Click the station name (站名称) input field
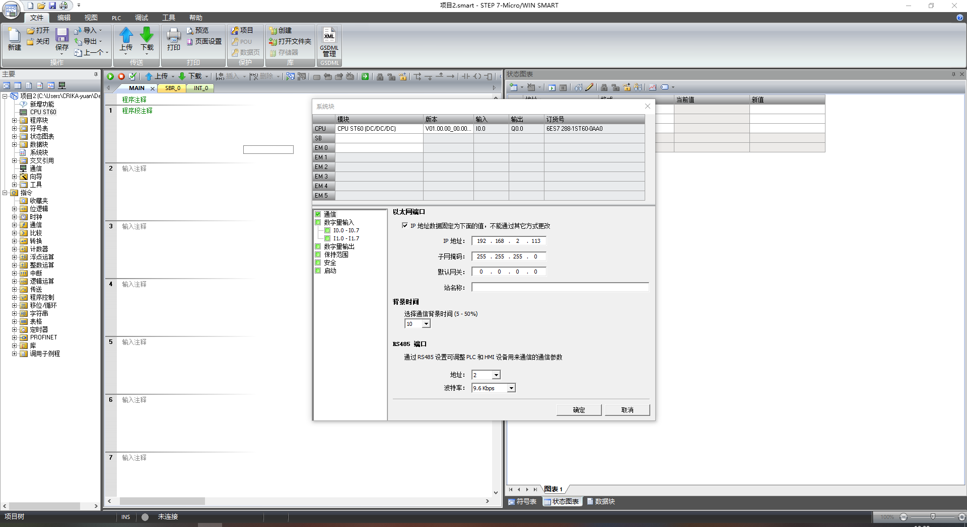967x527 pixels. pyautogui.click(x=560, y=288)
